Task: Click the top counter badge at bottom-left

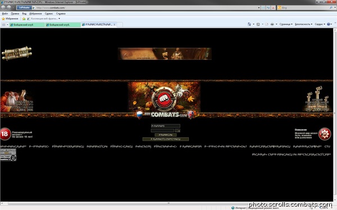Action: pos(8,152)
